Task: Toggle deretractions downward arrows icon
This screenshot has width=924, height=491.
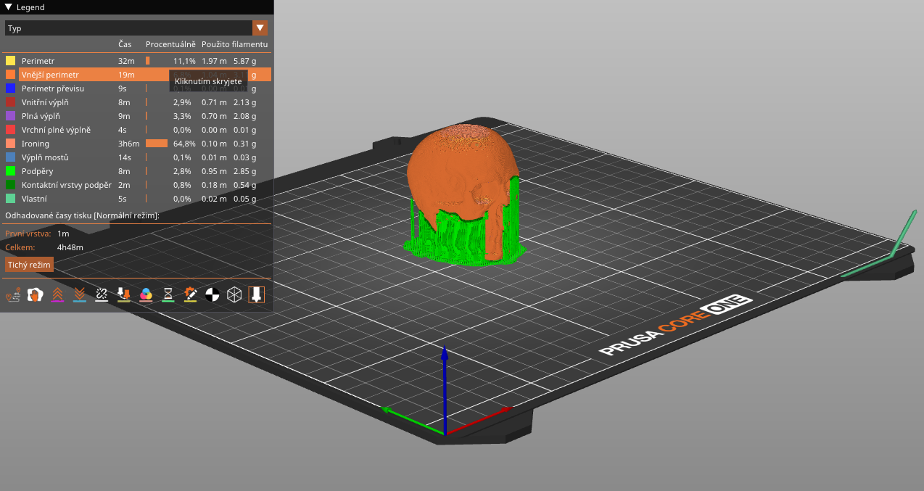Action: (x=80, y=294)
